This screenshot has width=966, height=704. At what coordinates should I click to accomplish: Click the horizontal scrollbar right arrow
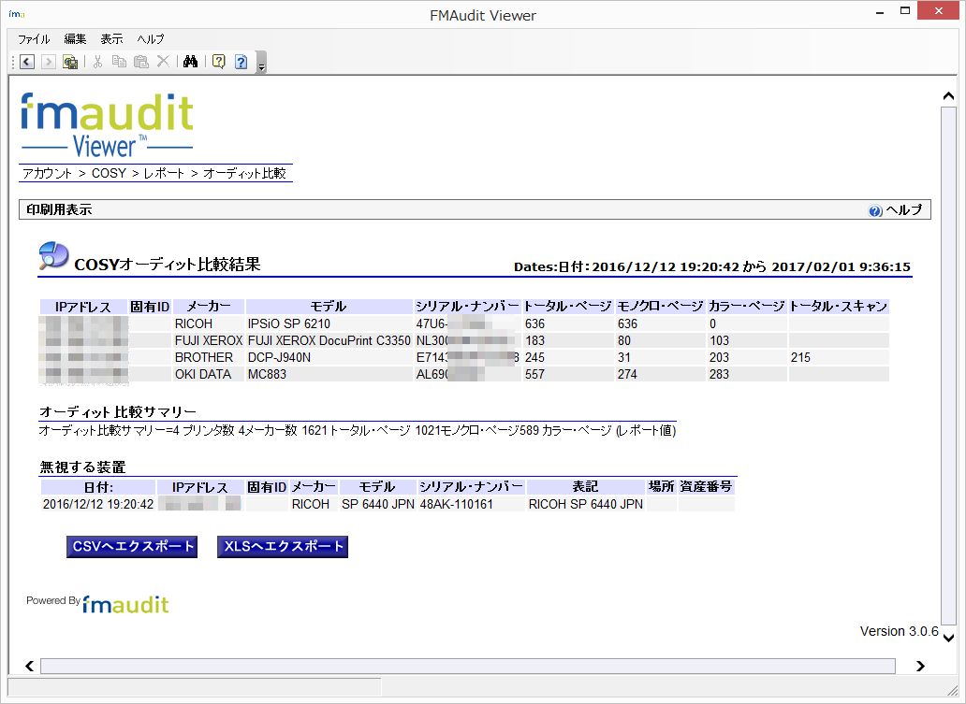[920, 666]
